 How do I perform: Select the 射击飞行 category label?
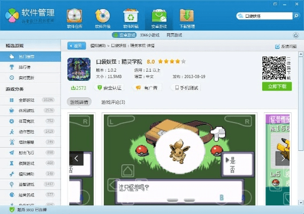(x=26, y=153)
